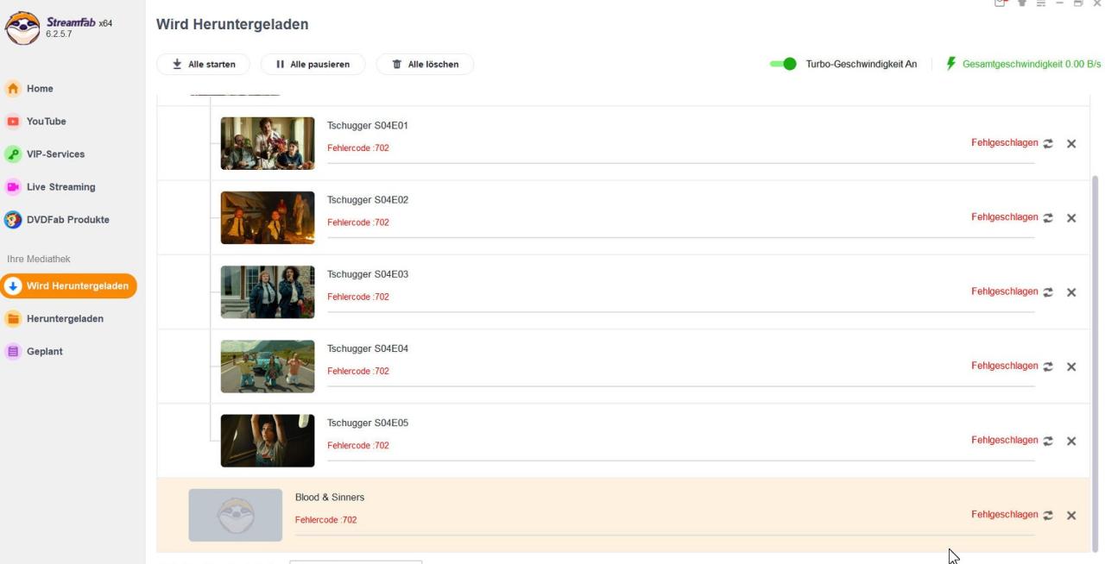Select the title text Tschugger S04E03
Viewport: 1105px width, 564px height.
pyautogui.click(x=368, y=274)
